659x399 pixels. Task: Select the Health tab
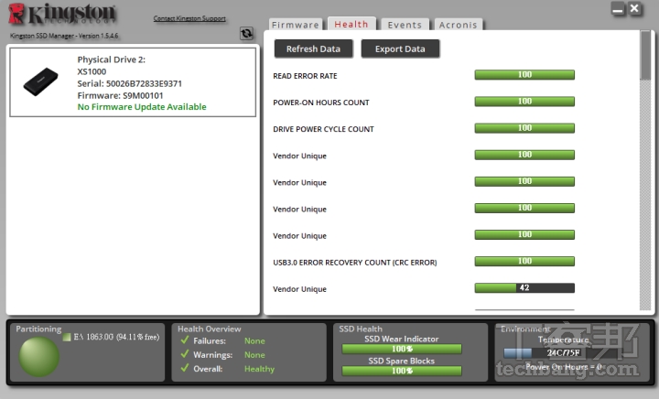[x=351, y=25]
